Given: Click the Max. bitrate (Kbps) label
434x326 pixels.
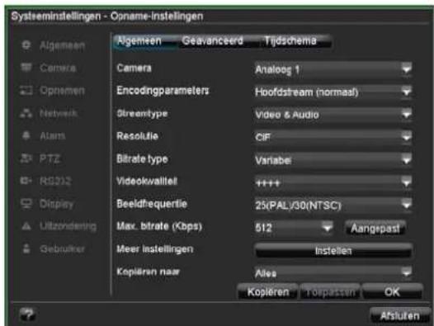Looking at the screenshot, I should [159, 226].
